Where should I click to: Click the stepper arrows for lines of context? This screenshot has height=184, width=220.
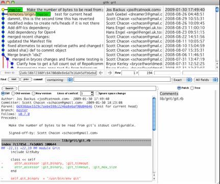[x=92, y=94]
